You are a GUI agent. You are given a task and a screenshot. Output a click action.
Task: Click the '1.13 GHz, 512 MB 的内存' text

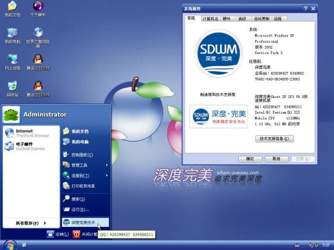pyautogui.click(x=277, y=124)
